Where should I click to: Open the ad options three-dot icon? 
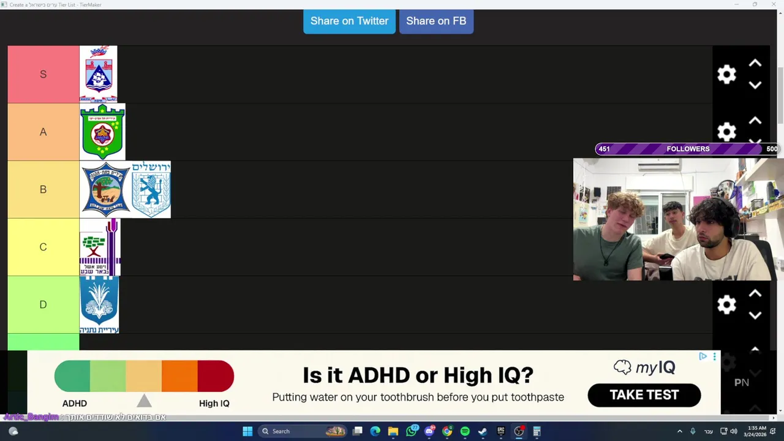coord(714,356)
